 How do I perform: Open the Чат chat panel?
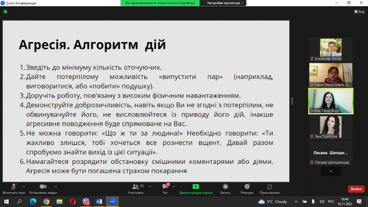[165, 189]
